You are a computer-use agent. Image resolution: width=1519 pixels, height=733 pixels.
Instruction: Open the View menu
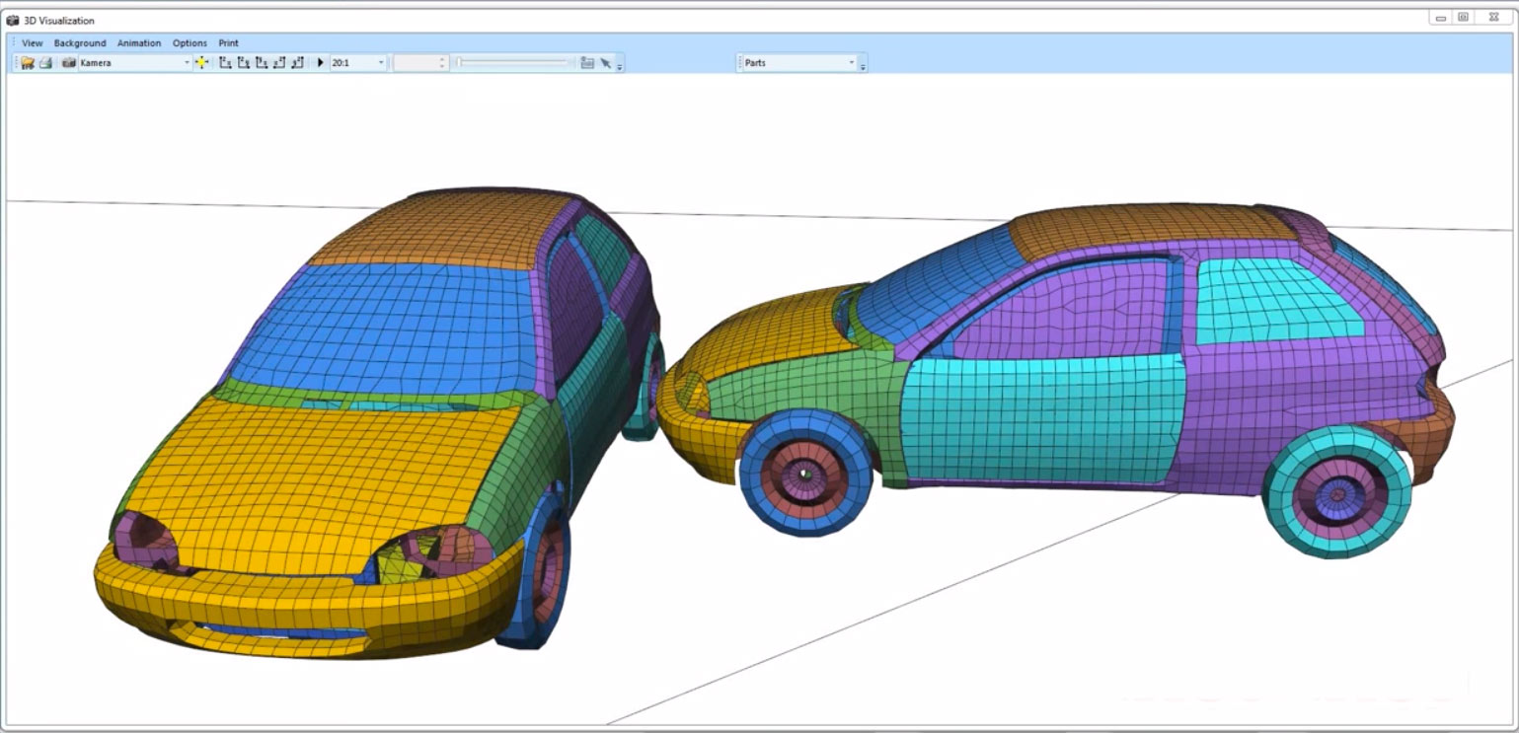click(33, 43)
